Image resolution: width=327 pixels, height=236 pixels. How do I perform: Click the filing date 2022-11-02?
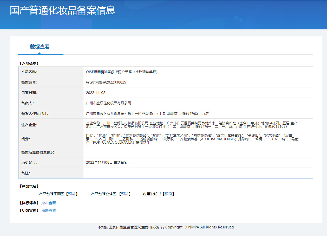[x=96, y=93]
